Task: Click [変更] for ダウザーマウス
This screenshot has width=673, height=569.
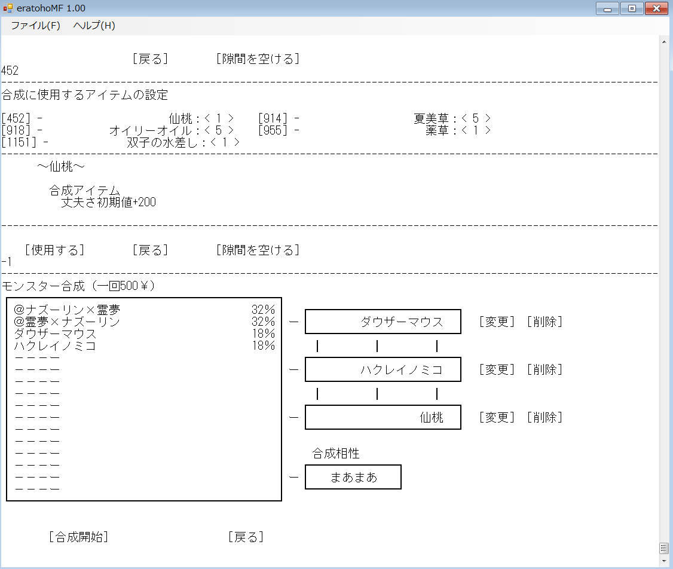Action: tap(497, 322)
